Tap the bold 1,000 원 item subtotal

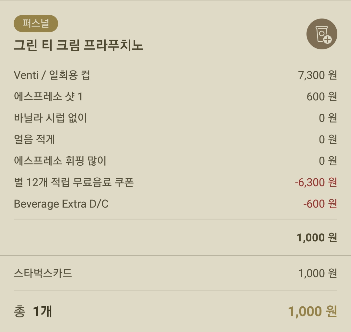tap(317, 238)
